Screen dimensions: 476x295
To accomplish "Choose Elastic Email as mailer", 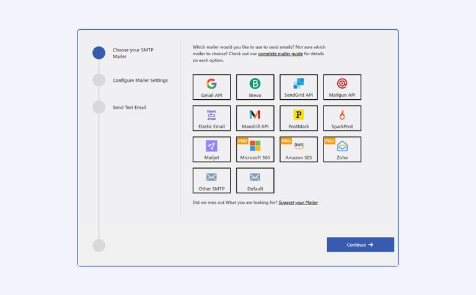I will click(x=211, y=118).
